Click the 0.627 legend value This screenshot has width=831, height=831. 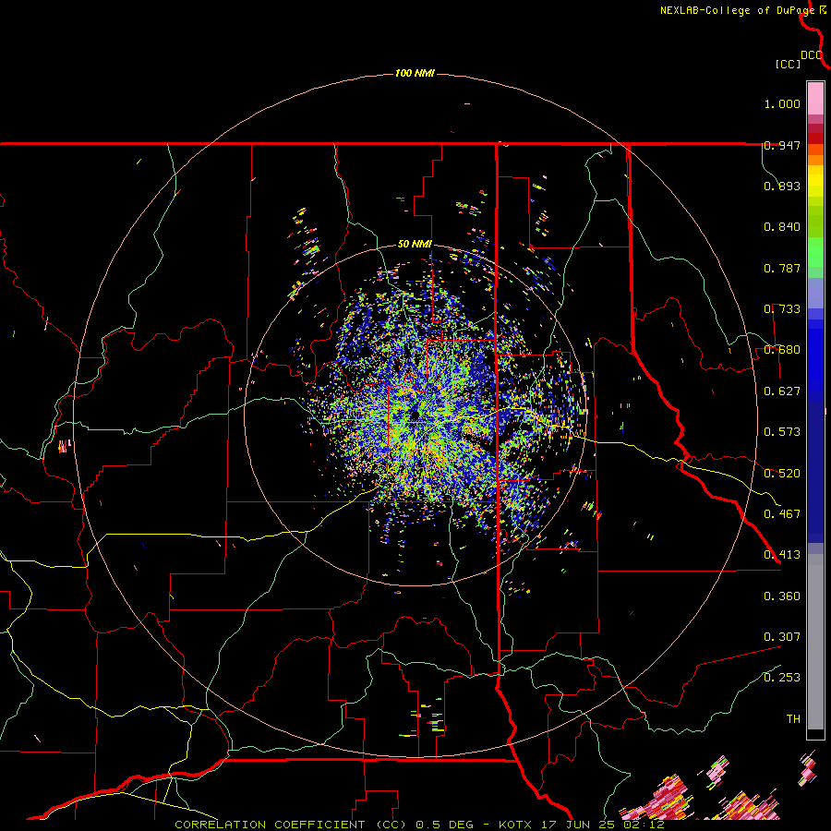pyautogui.click(x=782, y=391)
